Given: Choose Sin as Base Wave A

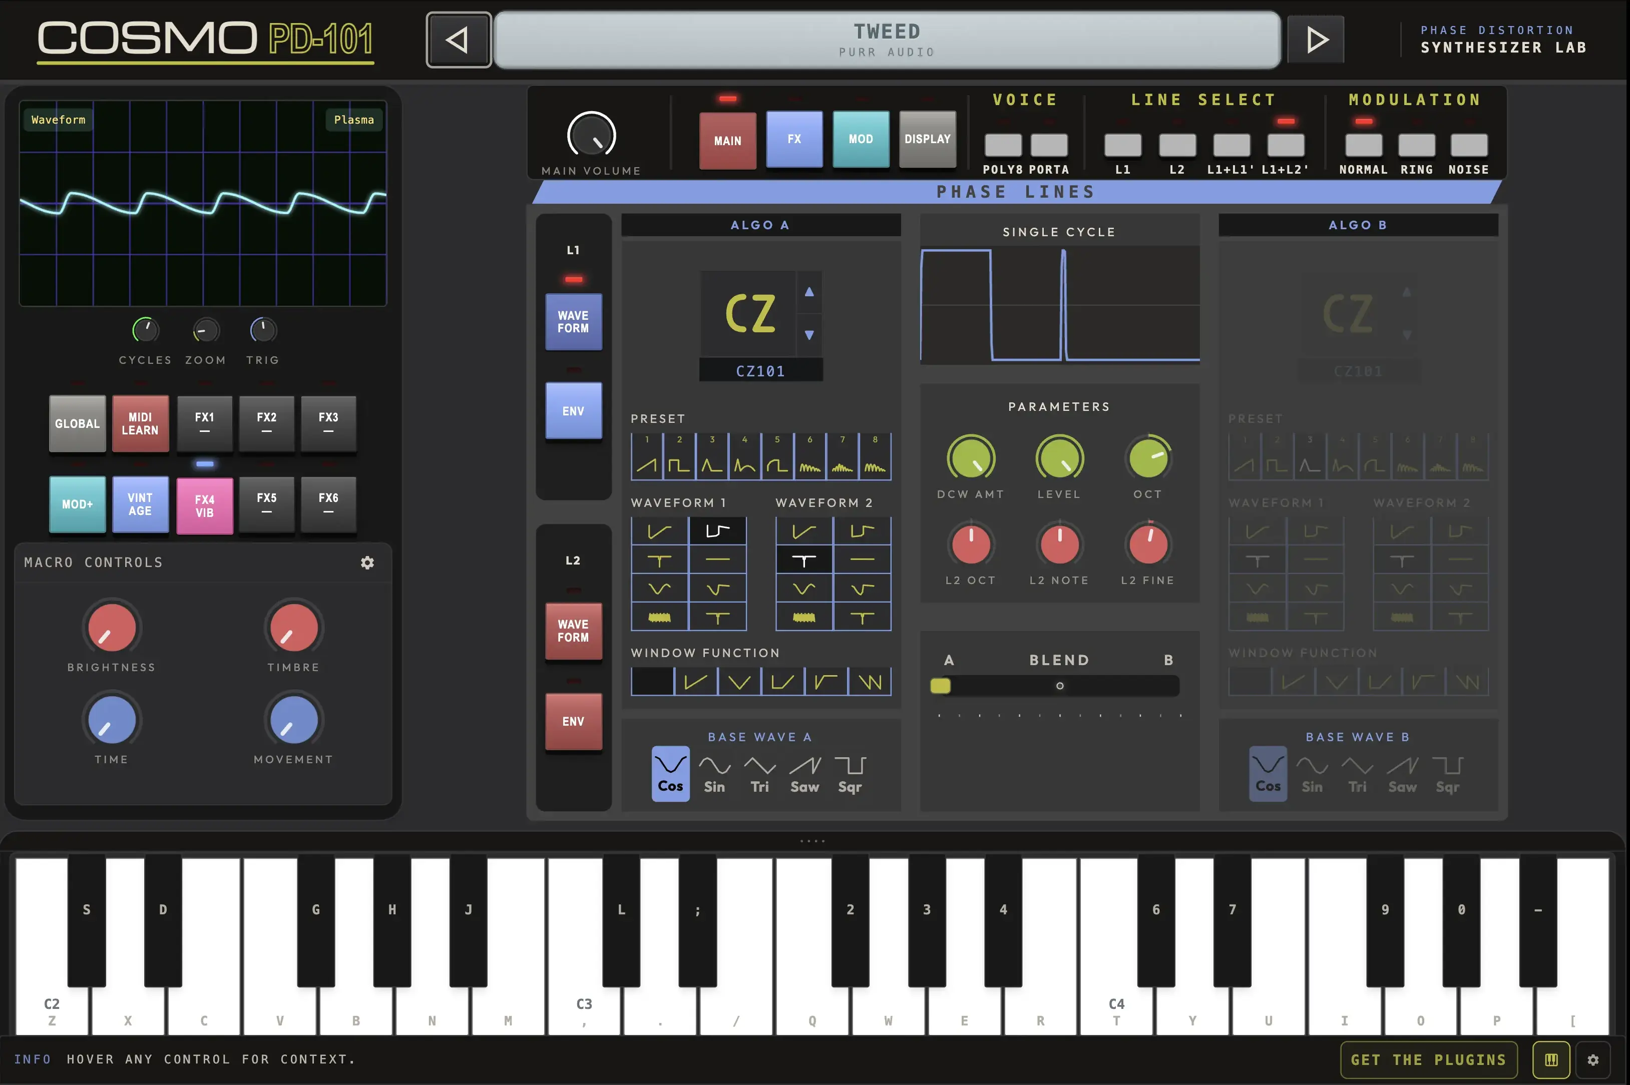Looking at the screenshot, I should (714, 774).
